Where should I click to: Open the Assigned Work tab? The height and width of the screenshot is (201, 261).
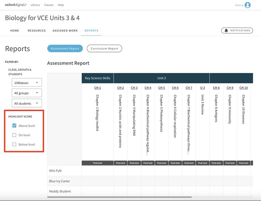point(65,31)
